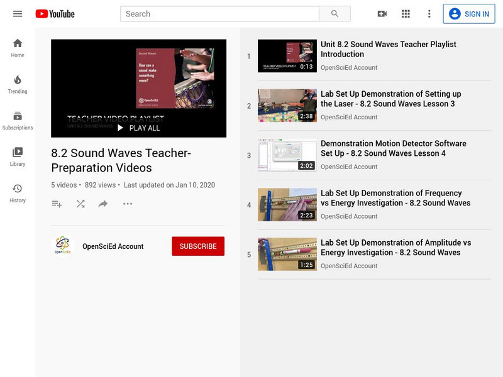Shuffle play the playlist
Viewport: 503px width, 377px height.
pyautogui.click(x=80, y=204)
